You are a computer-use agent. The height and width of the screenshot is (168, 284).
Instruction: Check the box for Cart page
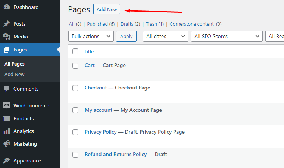tap(75, 66)
